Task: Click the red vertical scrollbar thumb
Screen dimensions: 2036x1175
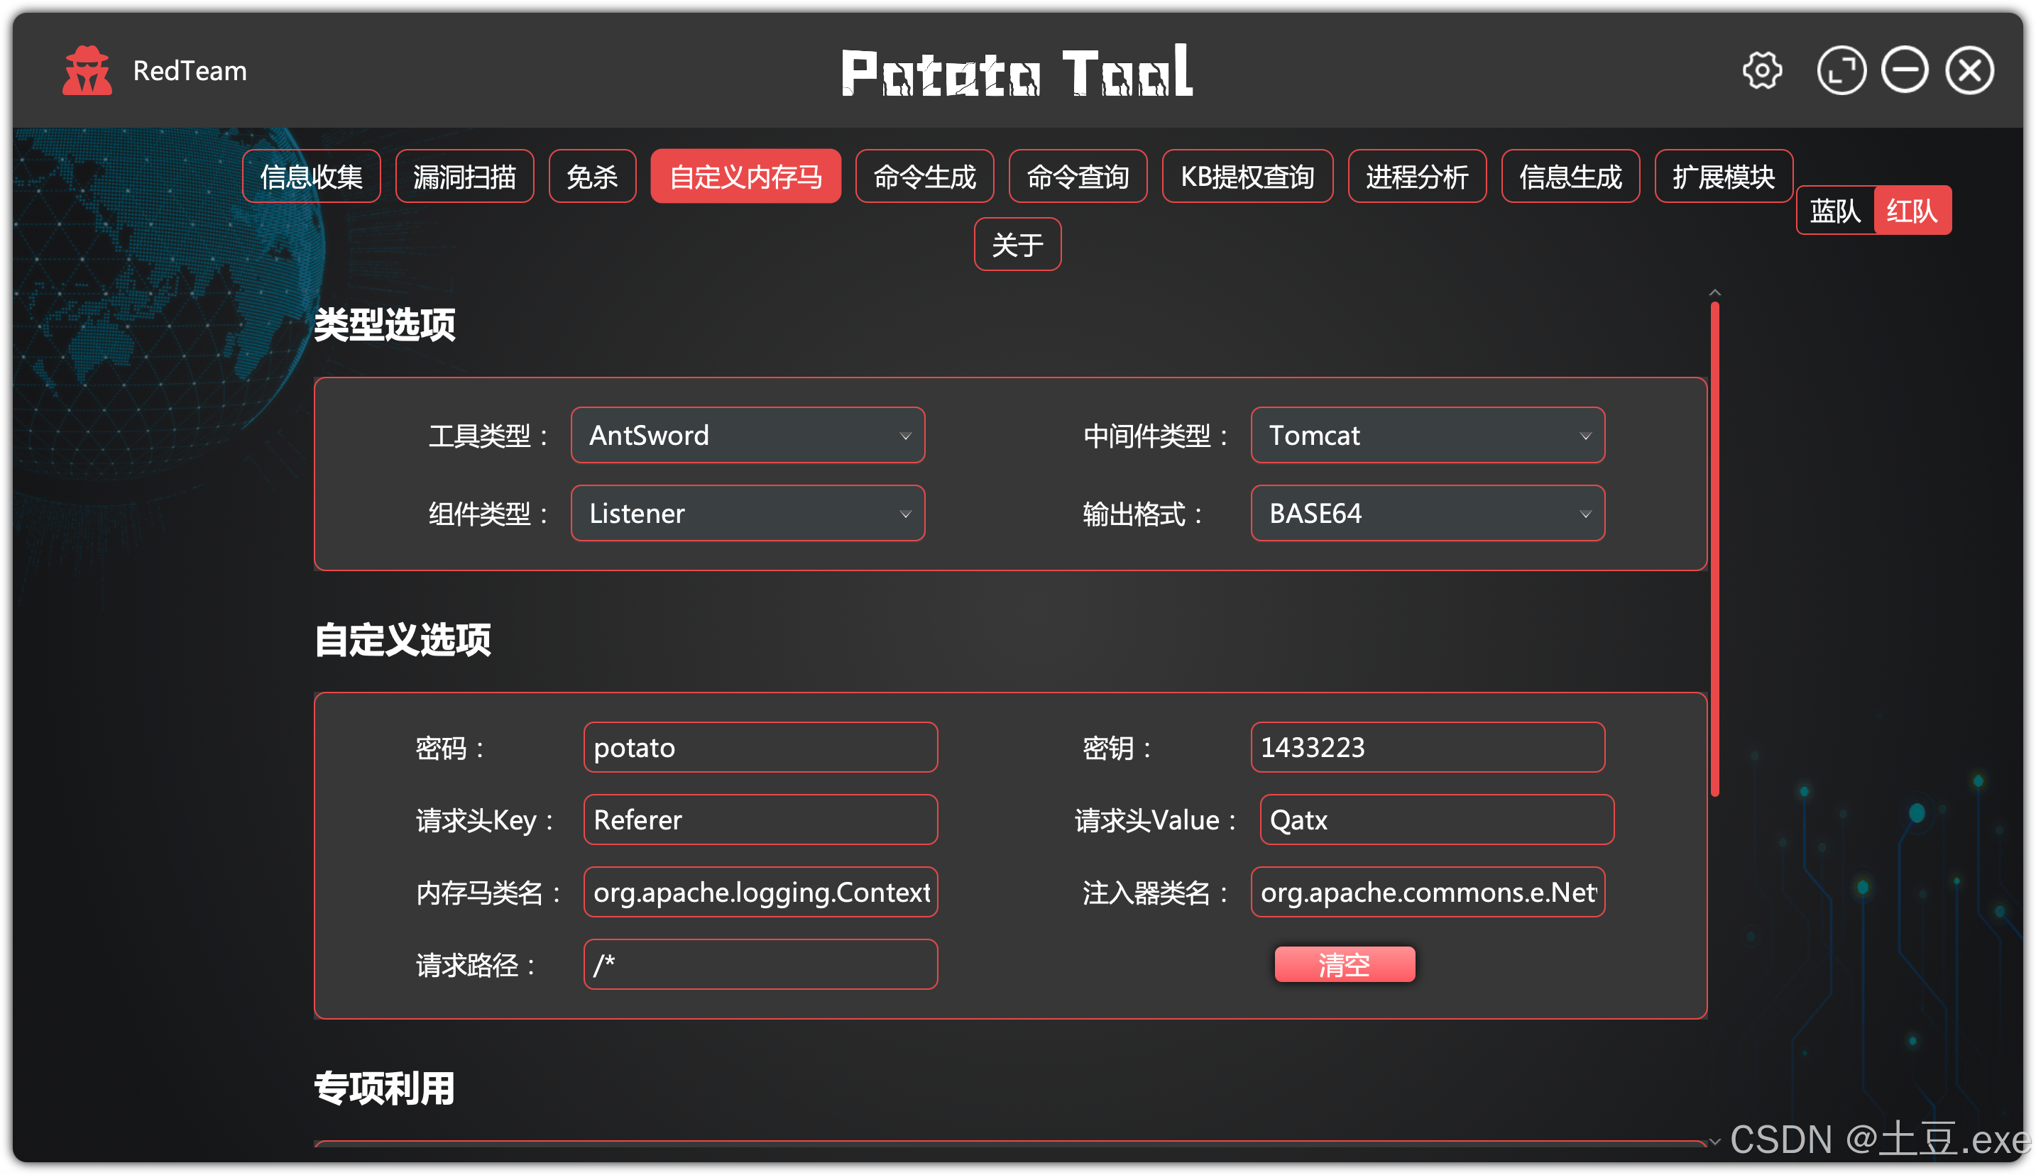Action: [x=1714, y=548]
